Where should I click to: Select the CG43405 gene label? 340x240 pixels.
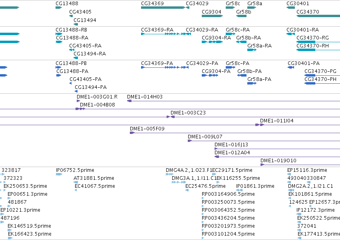80,12
